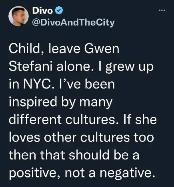Click the word "positive," in the last line

tap(33, 173)
